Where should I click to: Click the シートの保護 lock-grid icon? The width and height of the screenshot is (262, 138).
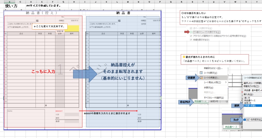coord(201,78)
